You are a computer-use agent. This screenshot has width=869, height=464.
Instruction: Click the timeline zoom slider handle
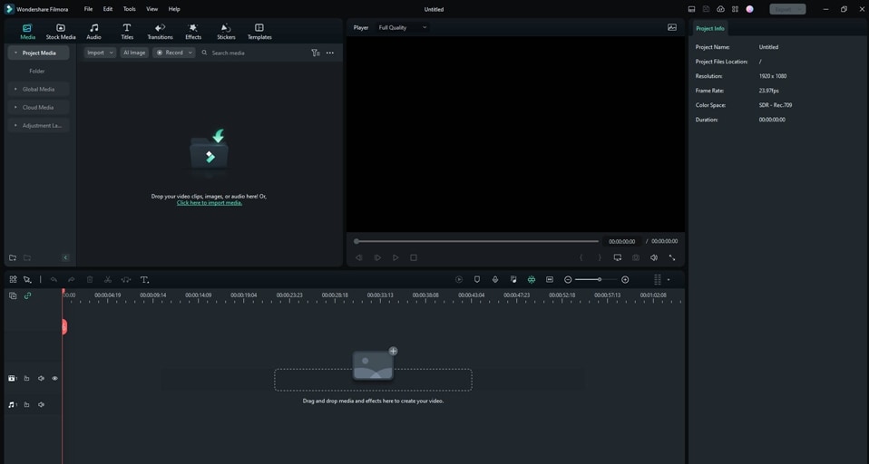[600, 280]
